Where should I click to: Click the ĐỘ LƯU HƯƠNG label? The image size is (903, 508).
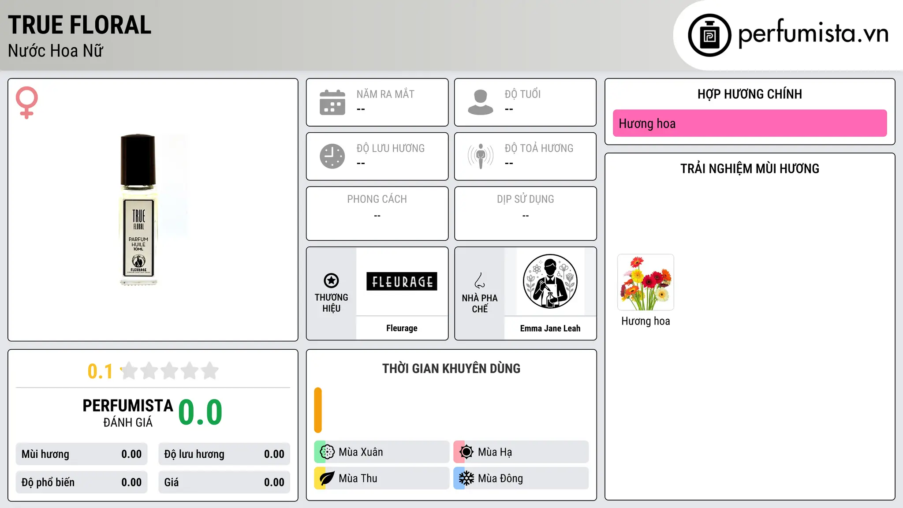(391, 148)
